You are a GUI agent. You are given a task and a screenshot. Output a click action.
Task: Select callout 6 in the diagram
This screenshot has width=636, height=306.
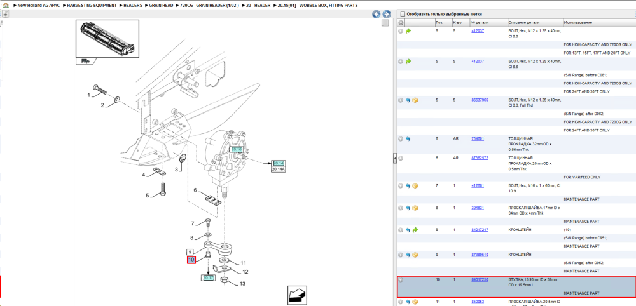(x=195, y=190)
